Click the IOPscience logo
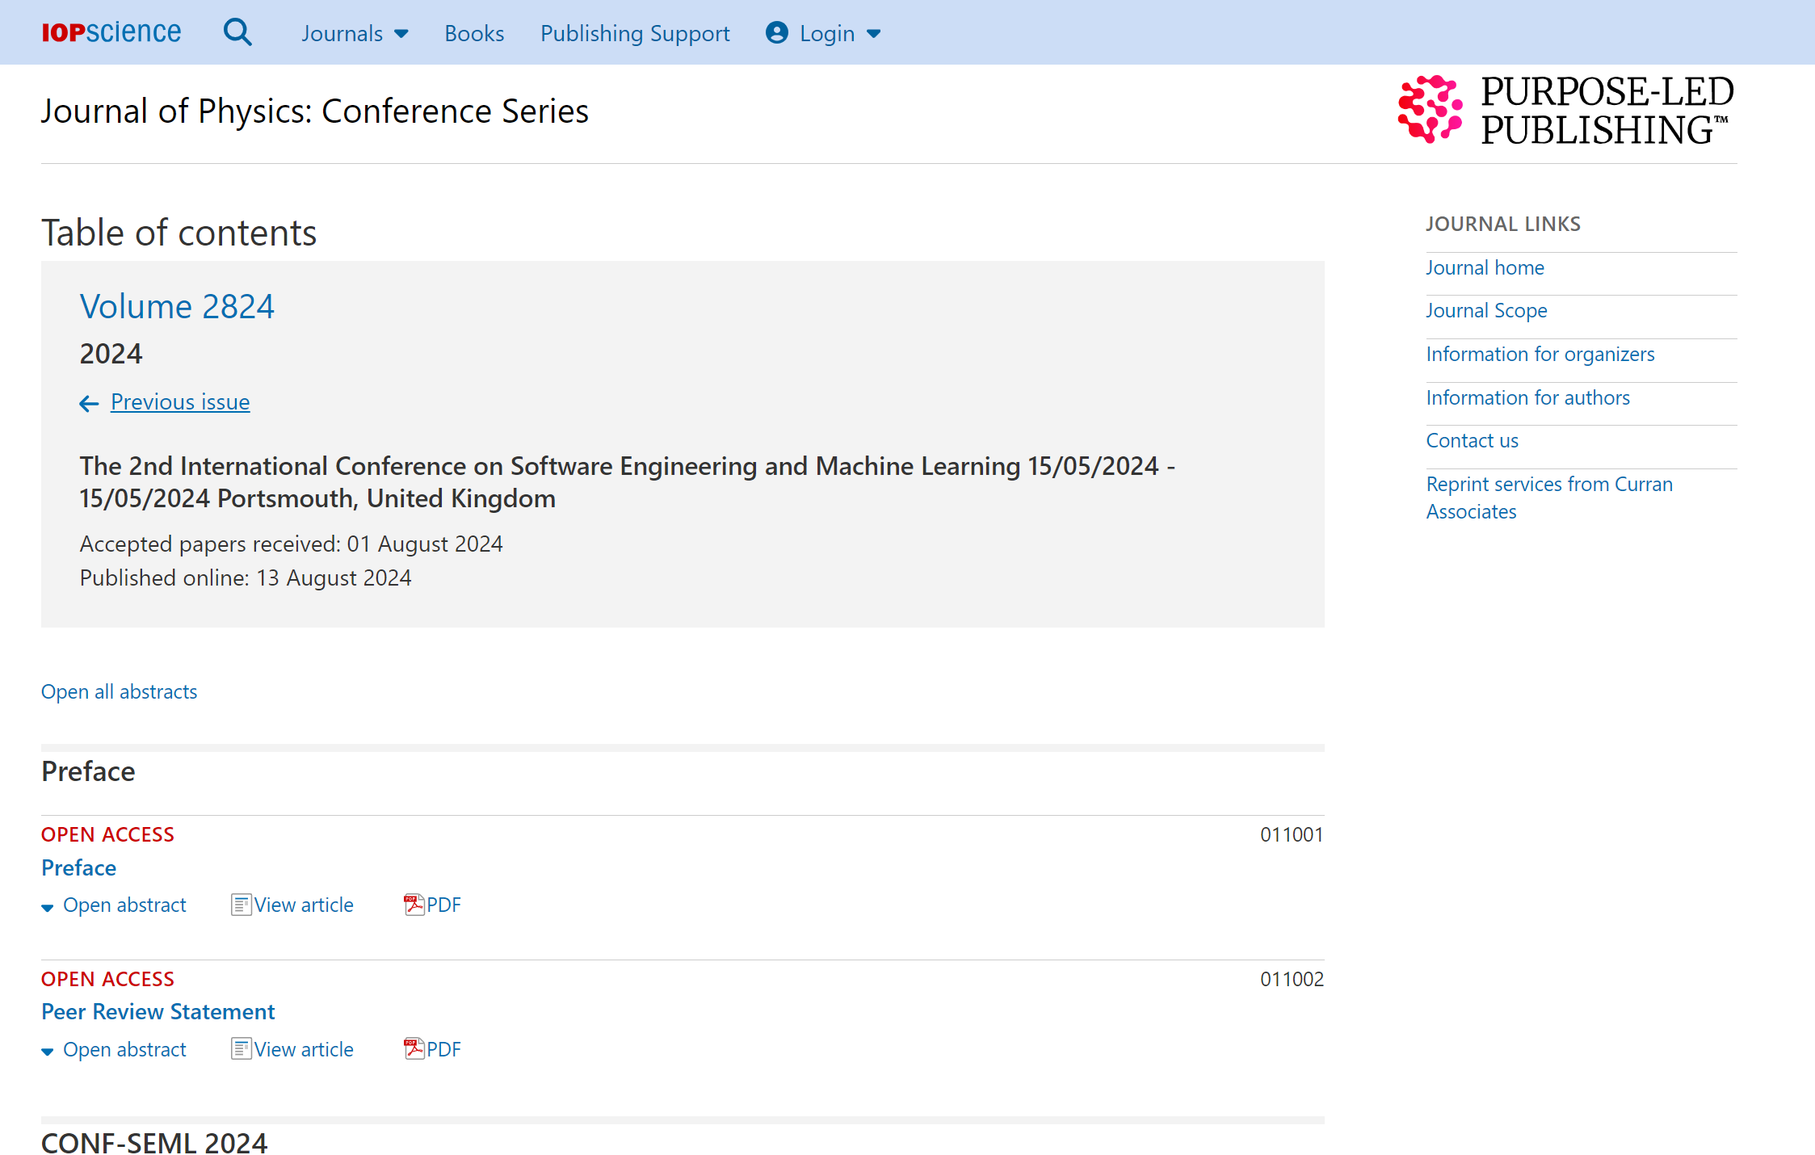The height and width of the screenshot is (1155, 1815). click(x=111, y=32)
